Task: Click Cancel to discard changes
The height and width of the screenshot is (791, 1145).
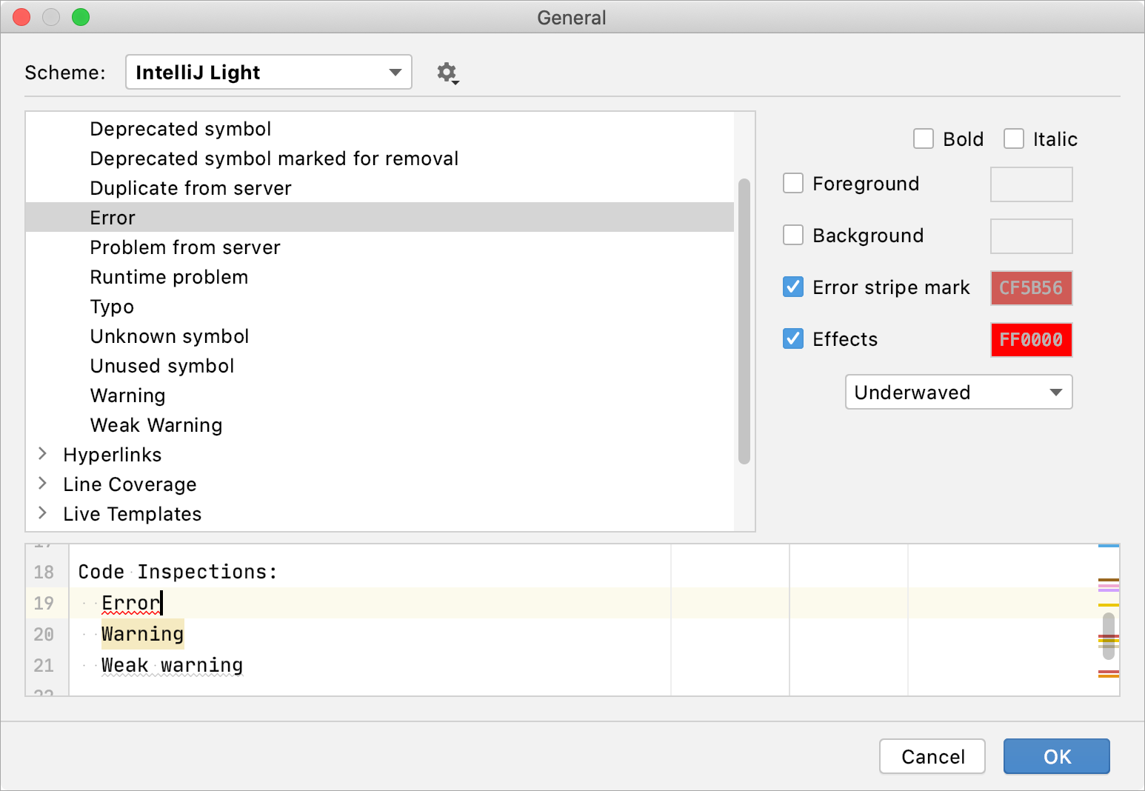Action: (x=932, y=756)
